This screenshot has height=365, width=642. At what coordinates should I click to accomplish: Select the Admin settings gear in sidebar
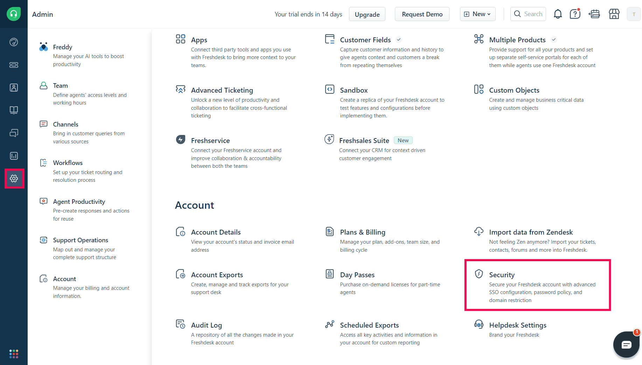[14, 178]
